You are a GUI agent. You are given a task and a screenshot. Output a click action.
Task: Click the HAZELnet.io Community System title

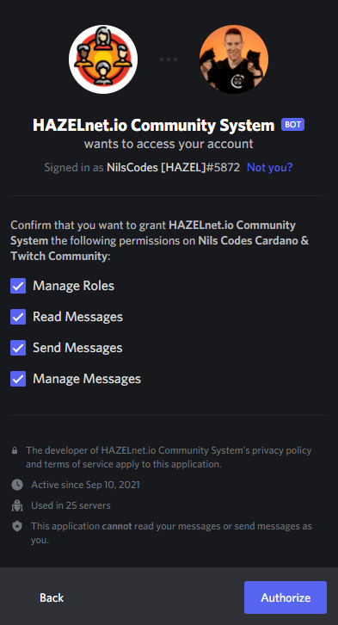154,125
